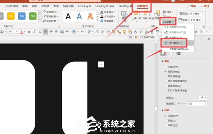Click the 下移一层 send backward icon

(x=146, y=14)
